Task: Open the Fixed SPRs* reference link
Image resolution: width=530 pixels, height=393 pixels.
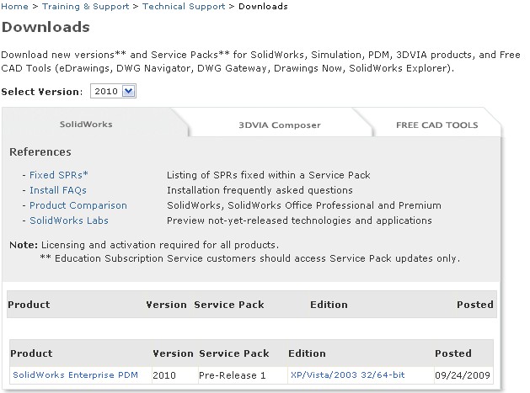Action: pyautogui.click(x=59, y=175)
